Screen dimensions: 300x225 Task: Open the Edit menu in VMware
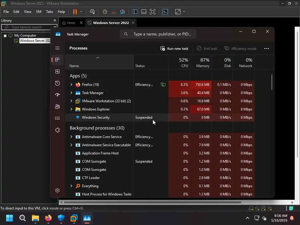16,12
